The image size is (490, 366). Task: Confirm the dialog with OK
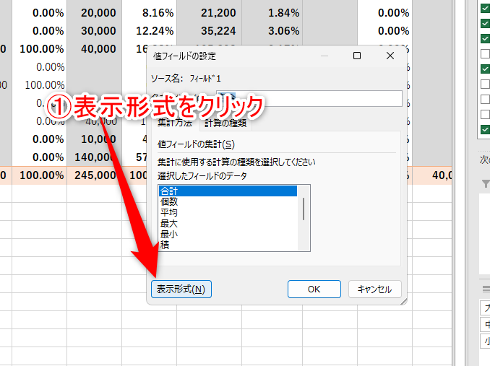click(x=314, y=289)
